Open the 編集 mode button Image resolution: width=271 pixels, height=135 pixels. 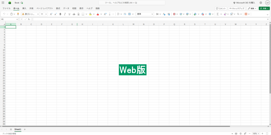click(x=252, y=8)
